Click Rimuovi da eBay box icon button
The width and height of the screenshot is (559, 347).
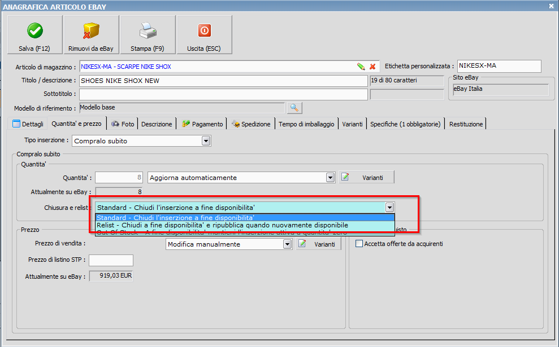coord(91,34)
